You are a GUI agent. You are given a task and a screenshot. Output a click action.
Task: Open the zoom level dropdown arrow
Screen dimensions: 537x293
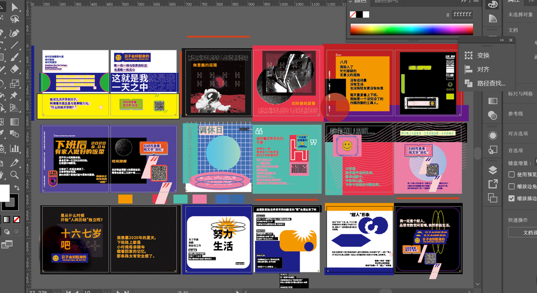pyautogui.click(x=57, y=291)
